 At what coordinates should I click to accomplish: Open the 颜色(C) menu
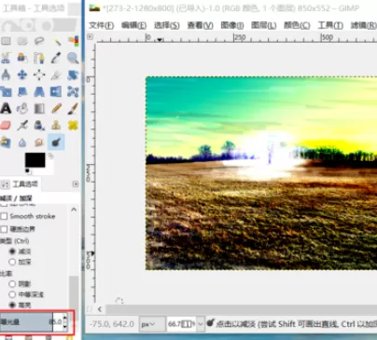coord(297,25)
